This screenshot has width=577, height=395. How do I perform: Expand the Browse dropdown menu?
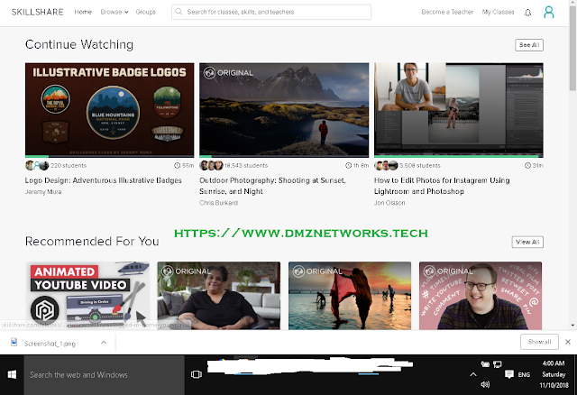[x=114, y=12]
